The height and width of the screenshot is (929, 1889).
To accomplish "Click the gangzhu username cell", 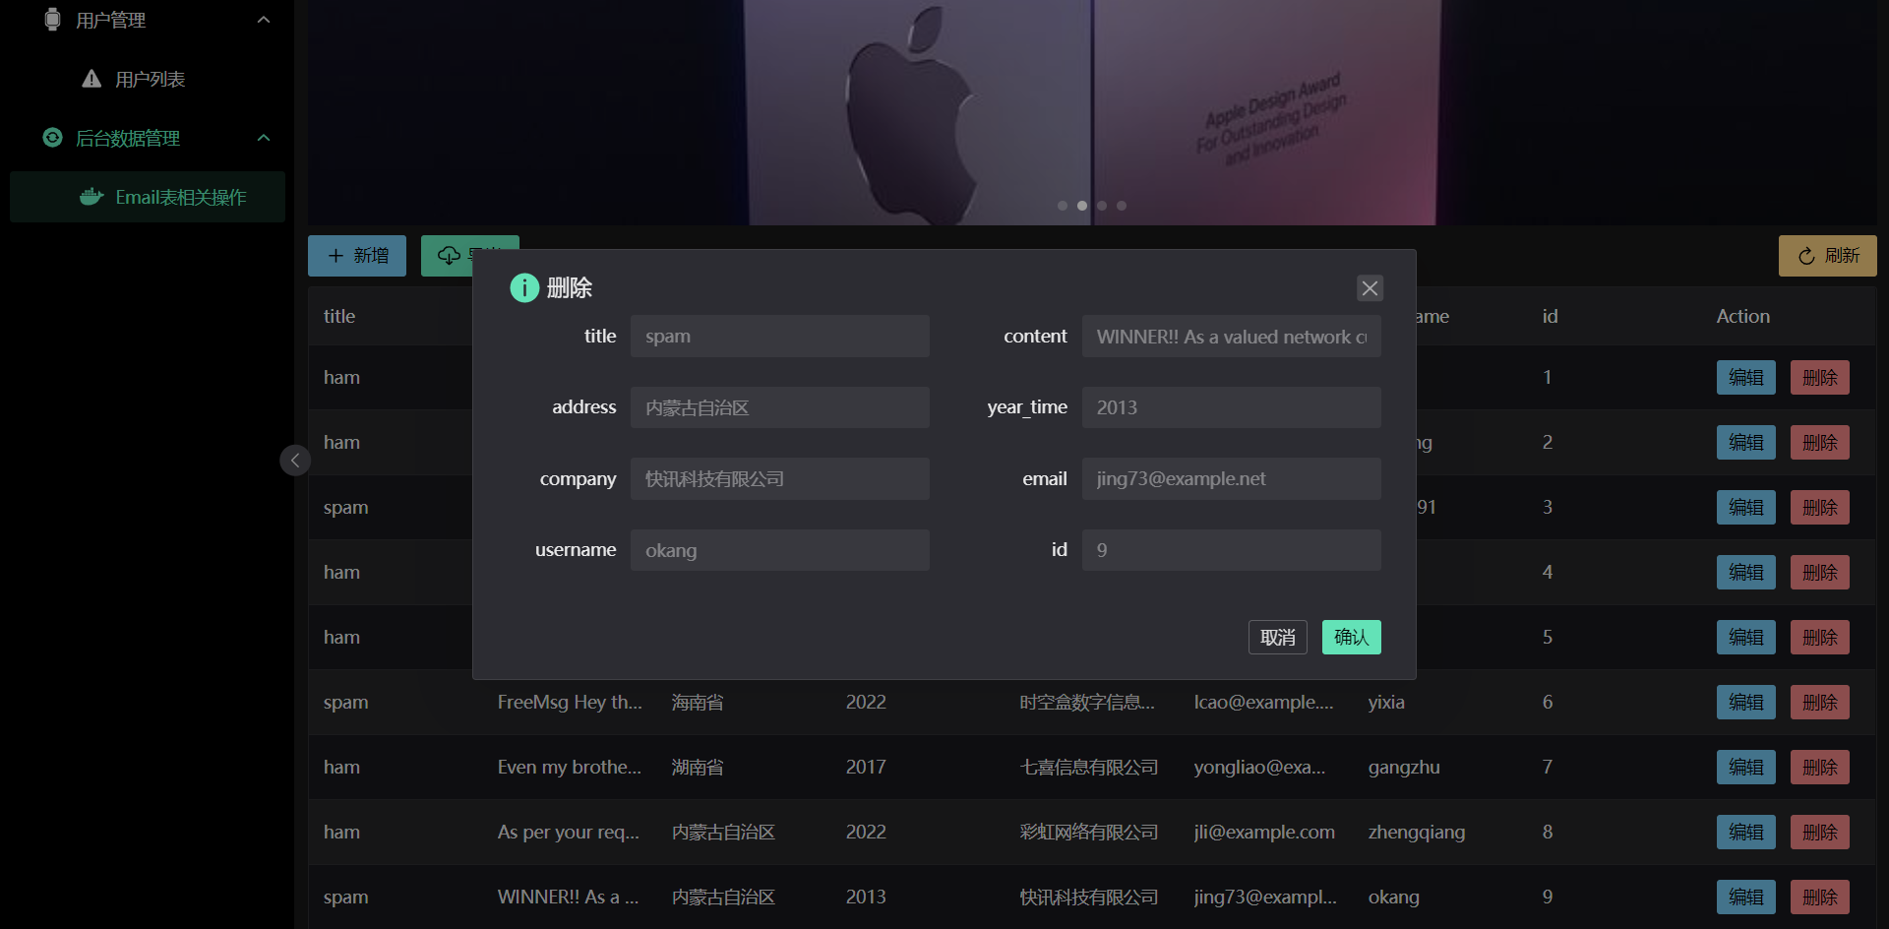I will click(x=1404, y=768).
